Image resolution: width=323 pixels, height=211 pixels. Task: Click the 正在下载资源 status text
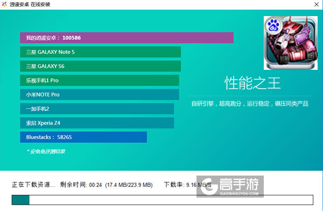(x=33, y=185)
